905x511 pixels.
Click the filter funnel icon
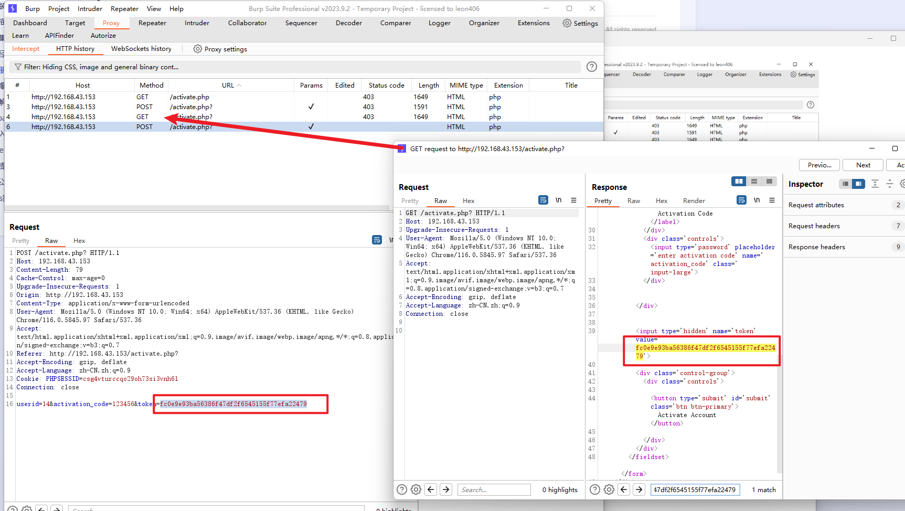(18, 67)
